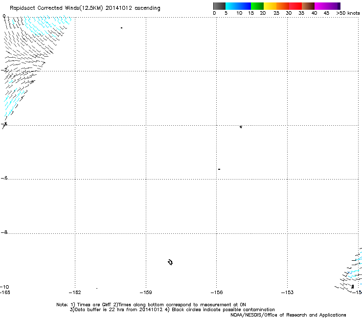The height and width of the screenshot is (318, 362).
Task: Click the longitude label '-156'
Action: [217, 293]
